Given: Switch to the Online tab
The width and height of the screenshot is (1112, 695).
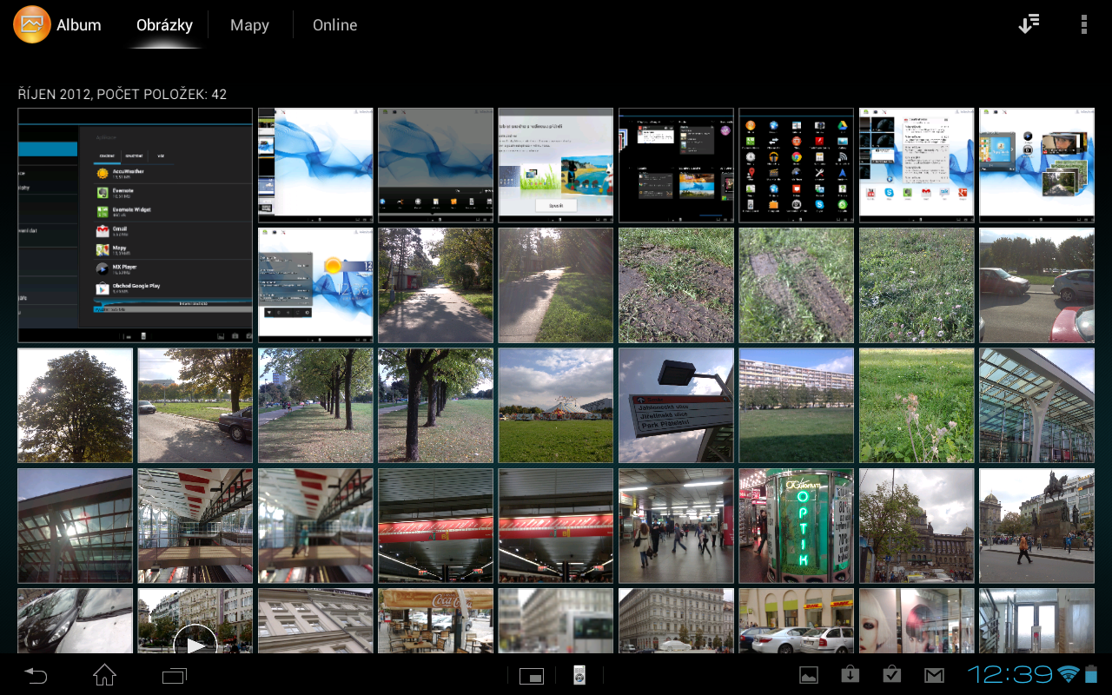Looking at the screenshot, I should click(334, 25).
